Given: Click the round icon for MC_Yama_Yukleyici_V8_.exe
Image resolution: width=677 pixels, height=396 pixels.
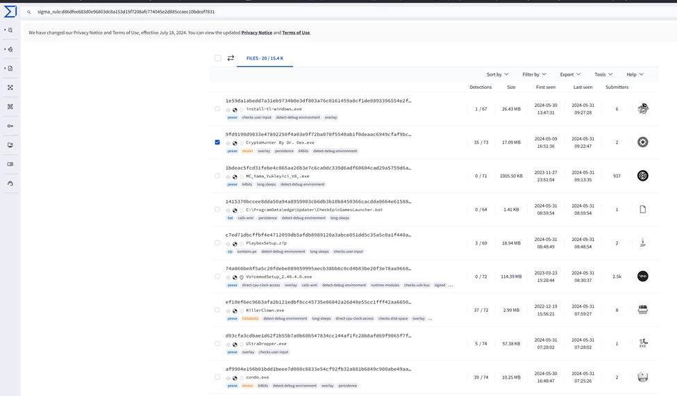Looking at the screenshot, I should (642, 176).
